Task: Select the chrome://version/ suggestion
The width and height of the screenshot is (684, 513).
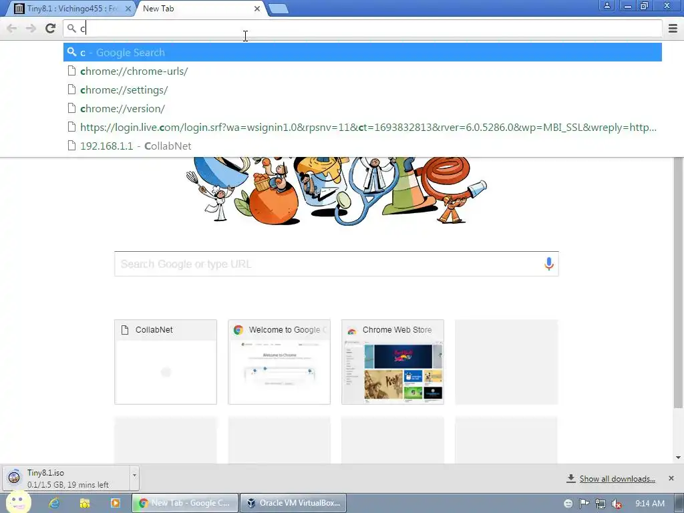Action: coord(363,109)
